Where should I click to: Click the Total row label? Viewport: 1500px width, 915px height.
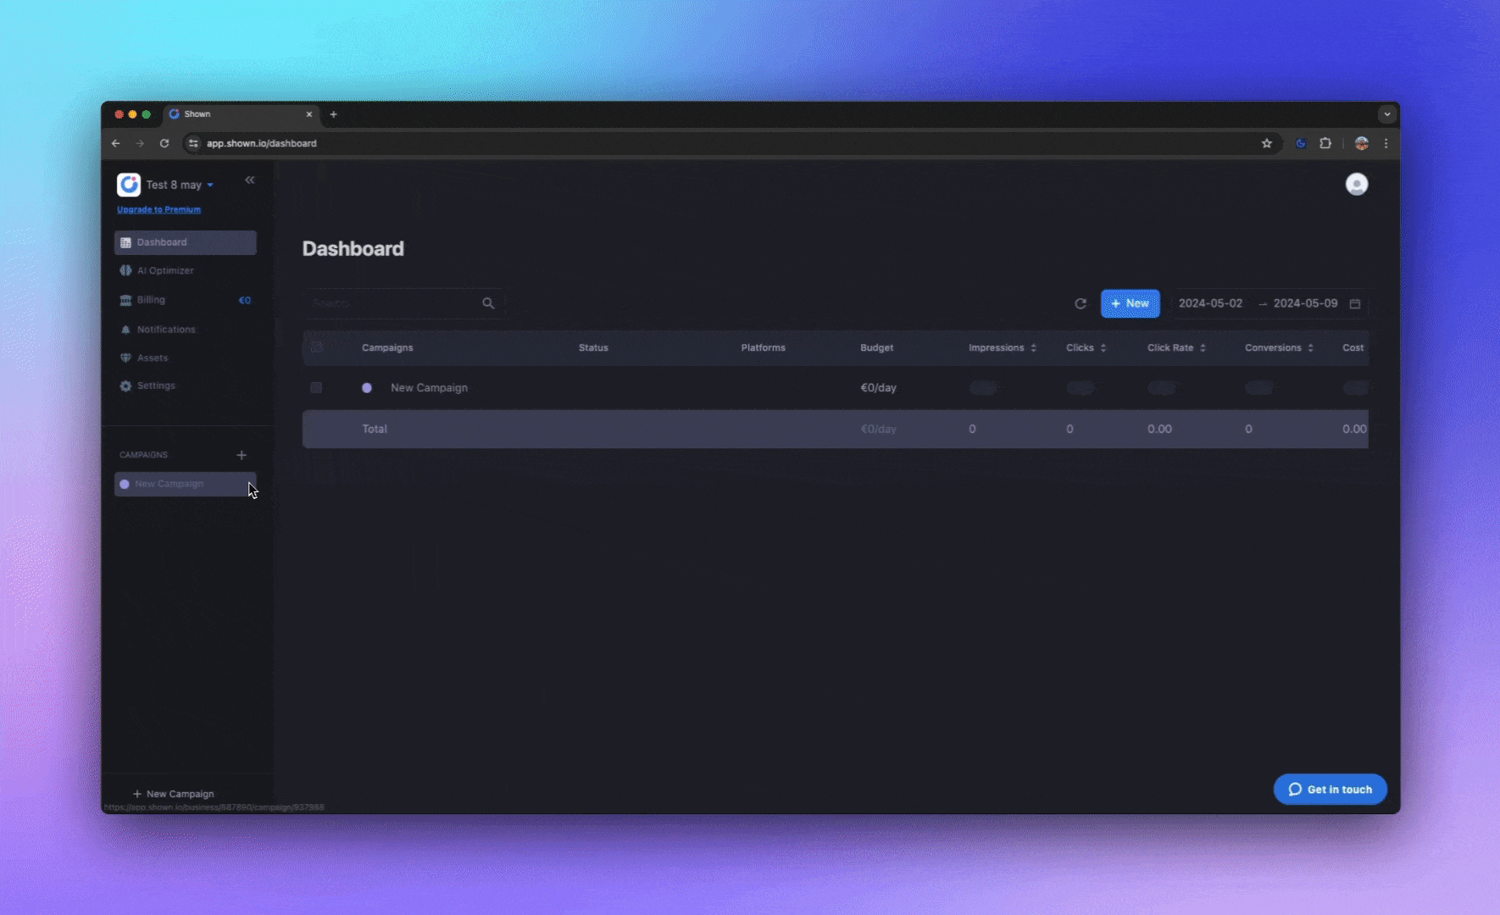pyautogui.click(x=375, y=430)
